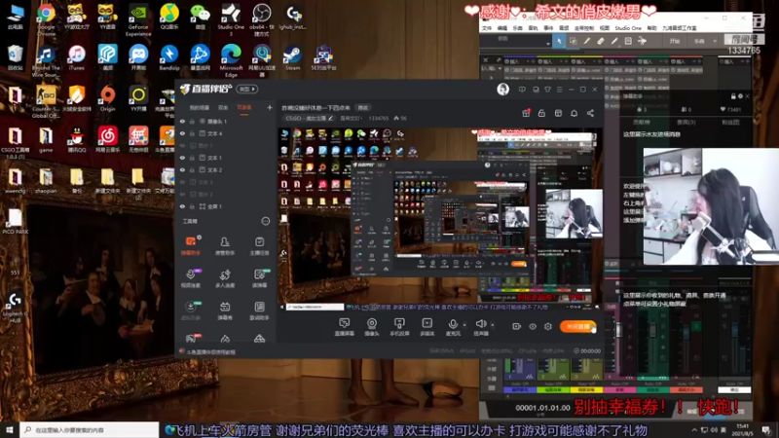Click the share icon in the streaming app
Viewport: 779px width, 438px height.
coord(590,113)
